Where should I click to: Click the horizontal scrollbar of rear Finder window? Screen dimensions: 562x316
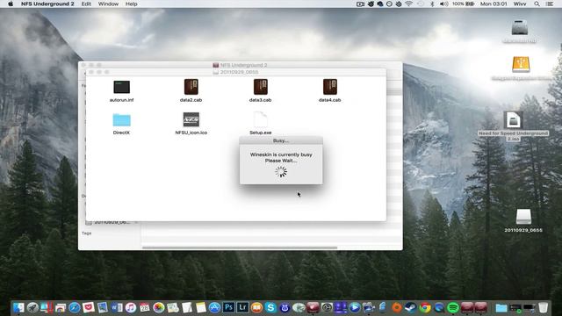[x=240, y=248]
